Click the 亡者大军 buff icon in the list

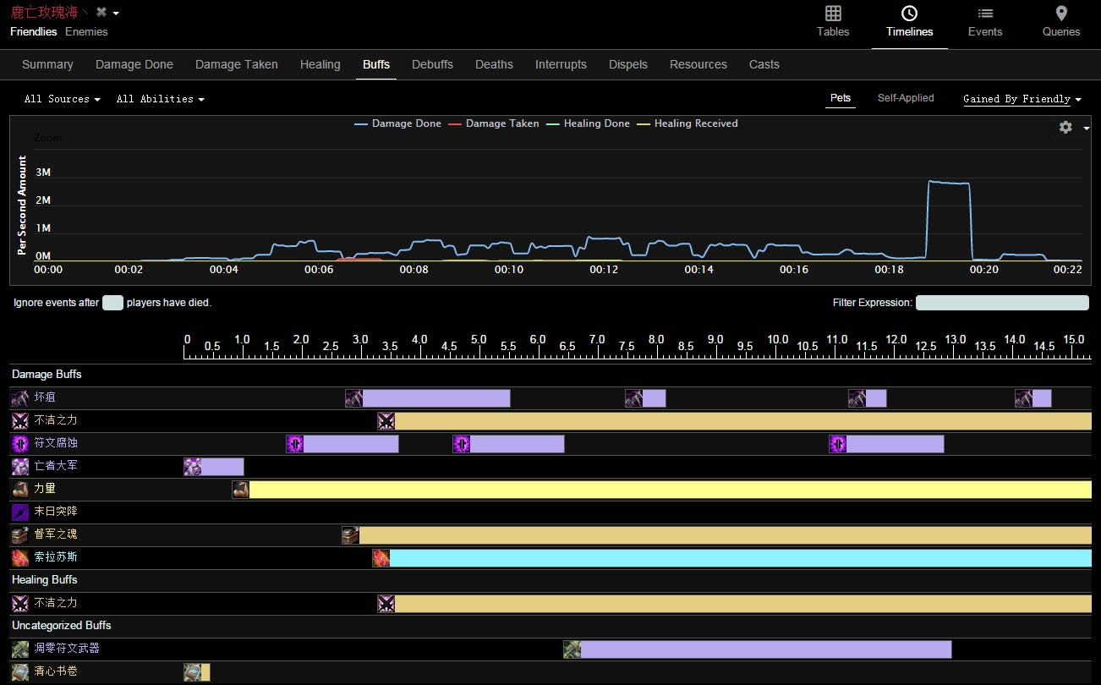pos(20,466)
